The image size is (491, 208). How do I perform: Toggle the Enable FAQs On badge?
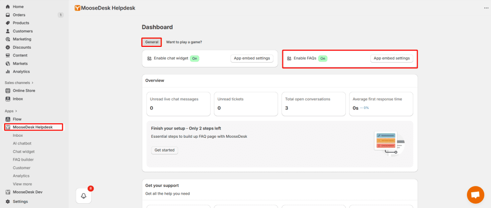pyautogui.click(x=323, y=58)
